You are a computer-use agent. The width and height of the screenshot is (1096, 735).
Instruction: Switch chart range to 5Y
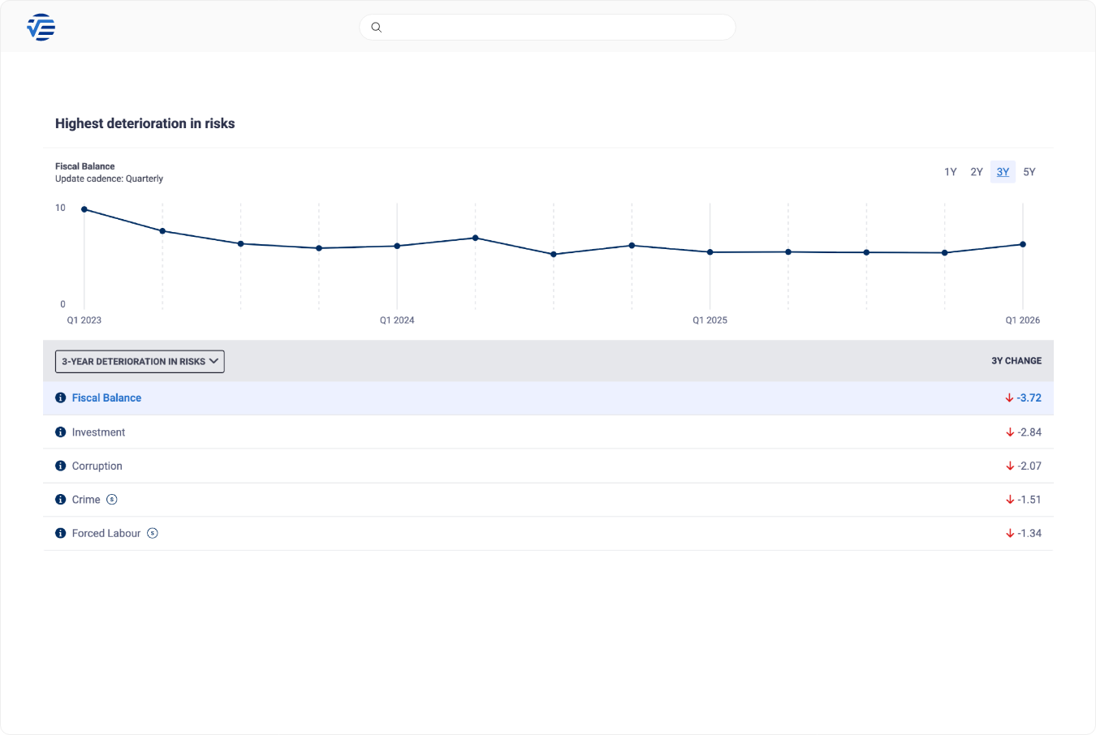[1029, 172]
